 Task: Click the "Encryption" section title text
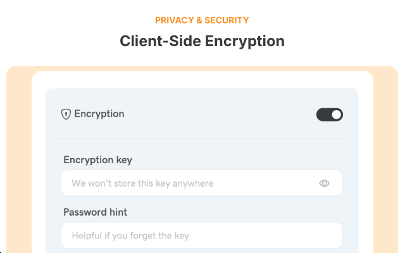[99, 114]
